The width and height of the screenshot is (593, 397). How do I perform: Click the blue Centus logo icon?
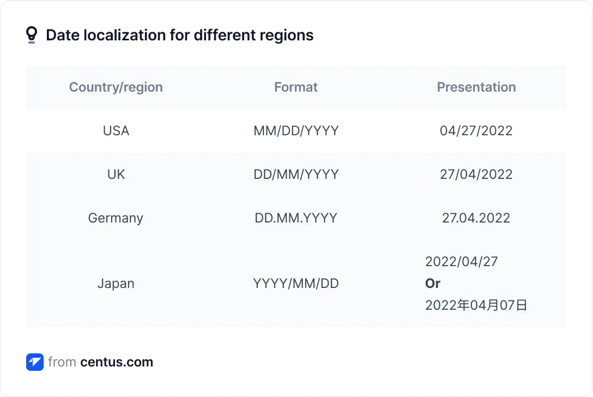pos(35,362)
